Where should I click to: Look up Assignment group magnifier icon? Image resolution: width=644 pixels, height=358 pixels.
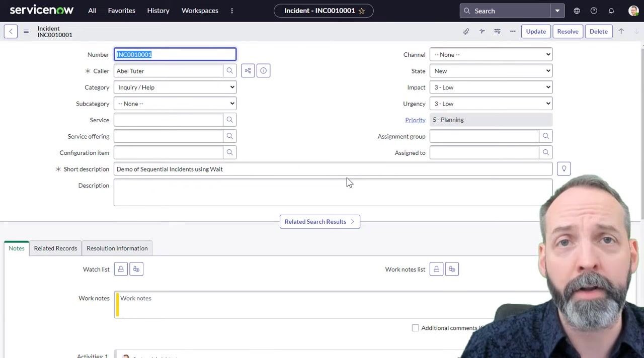(545, 136)
